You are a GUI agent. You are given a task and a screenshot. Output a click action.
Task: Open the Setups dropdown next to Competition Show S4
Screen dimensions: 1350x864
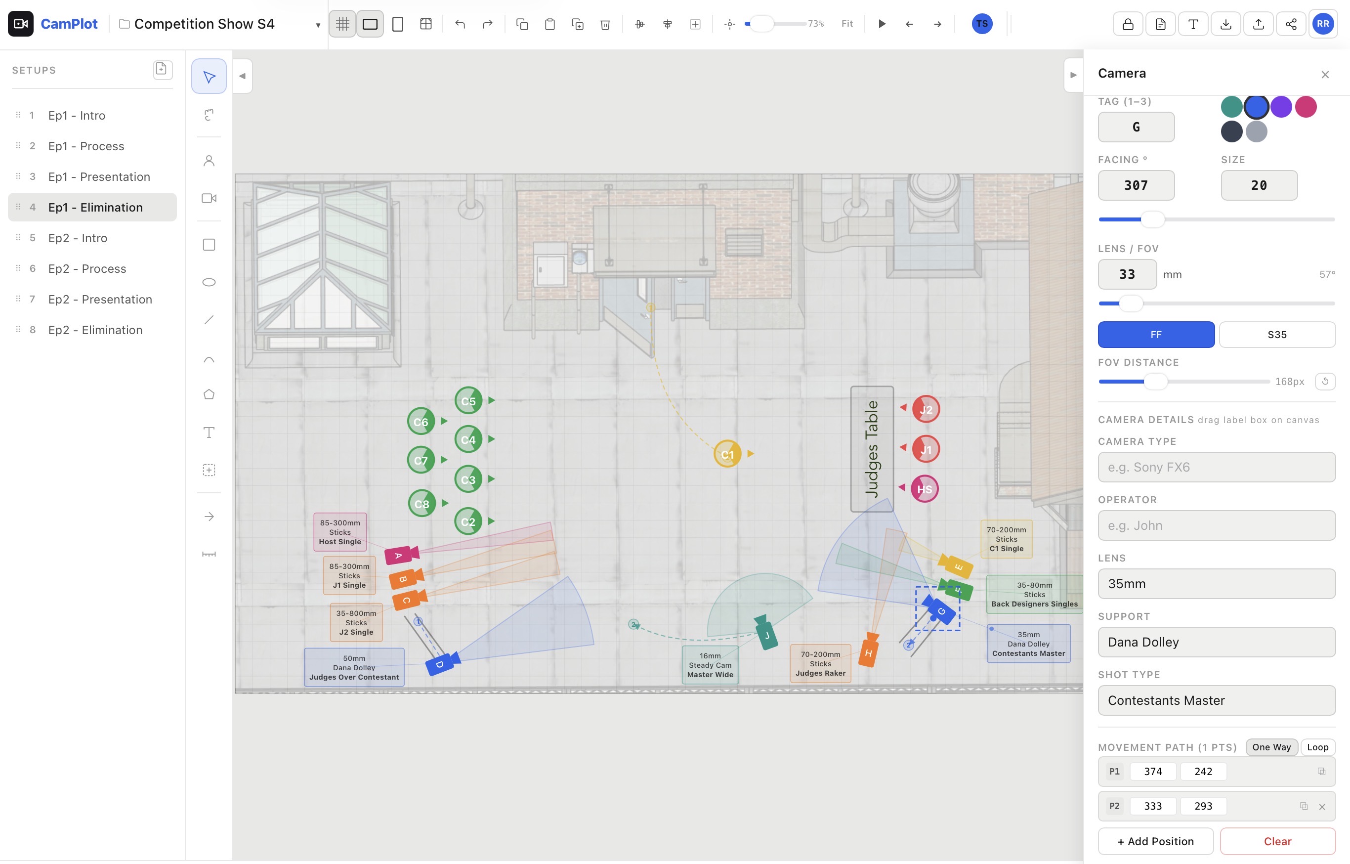tap(317, 25)
